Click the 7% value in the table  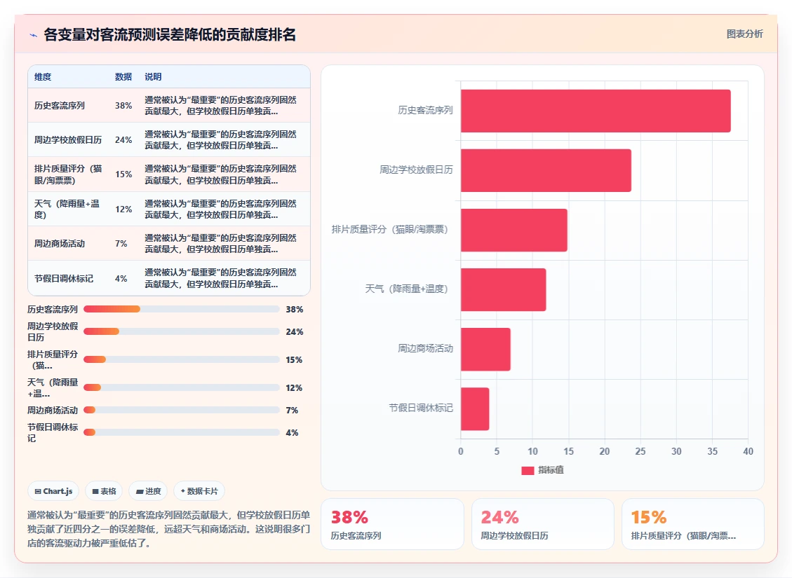pyautogui.click(x=121, y=244)
